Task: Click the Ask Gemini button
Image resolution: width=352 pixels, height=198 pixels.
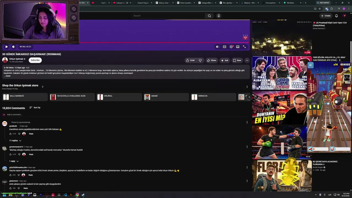Action: point(323,3)
